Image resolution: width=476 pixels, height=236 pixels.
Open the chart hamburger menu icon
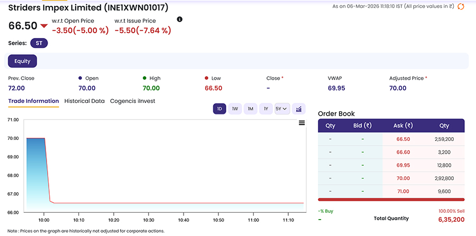click(x=302, y=123)
